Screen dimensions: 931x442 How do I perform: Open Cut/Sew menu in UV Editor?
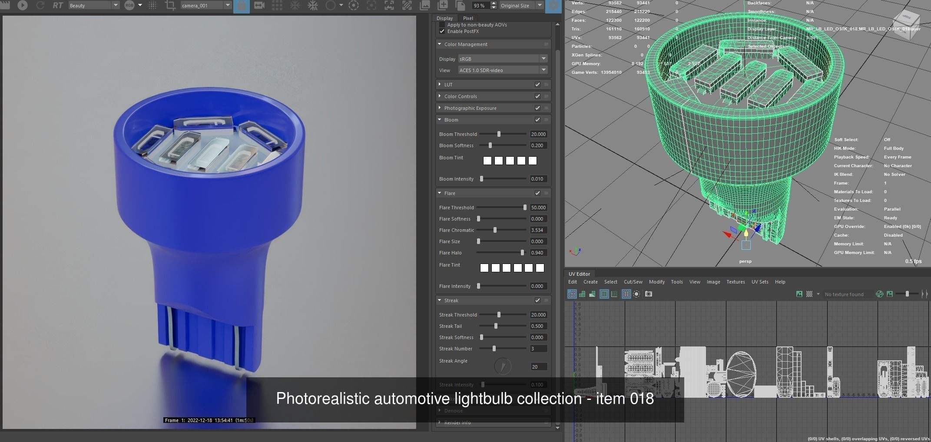click(633, 282)
